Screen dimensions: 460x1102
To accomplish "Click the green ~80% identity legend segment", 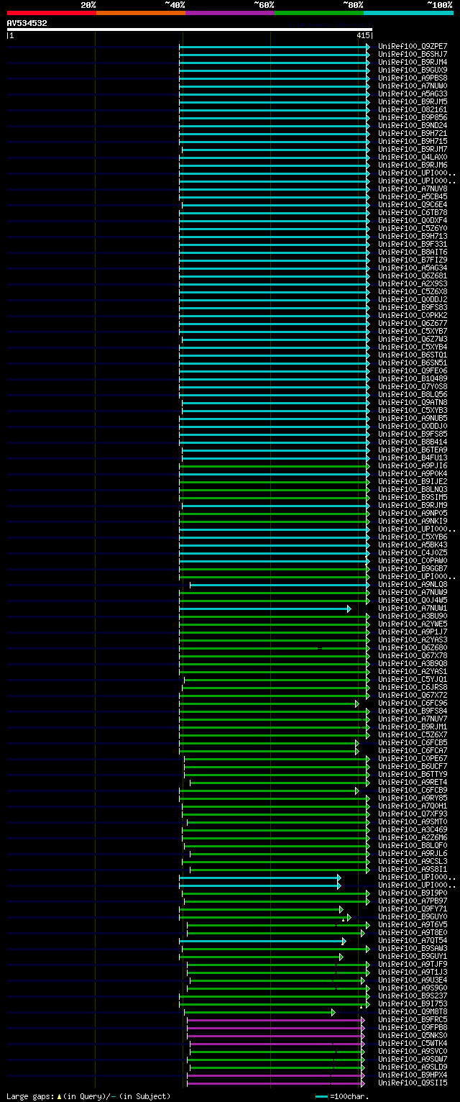I will [x=318, y=13].
